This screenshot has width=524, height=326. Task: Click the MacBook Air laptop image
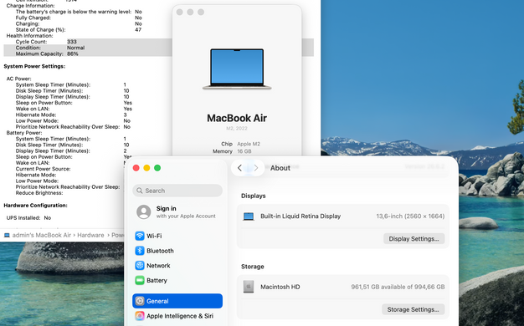pyautogui.click(x=237, y=69)
